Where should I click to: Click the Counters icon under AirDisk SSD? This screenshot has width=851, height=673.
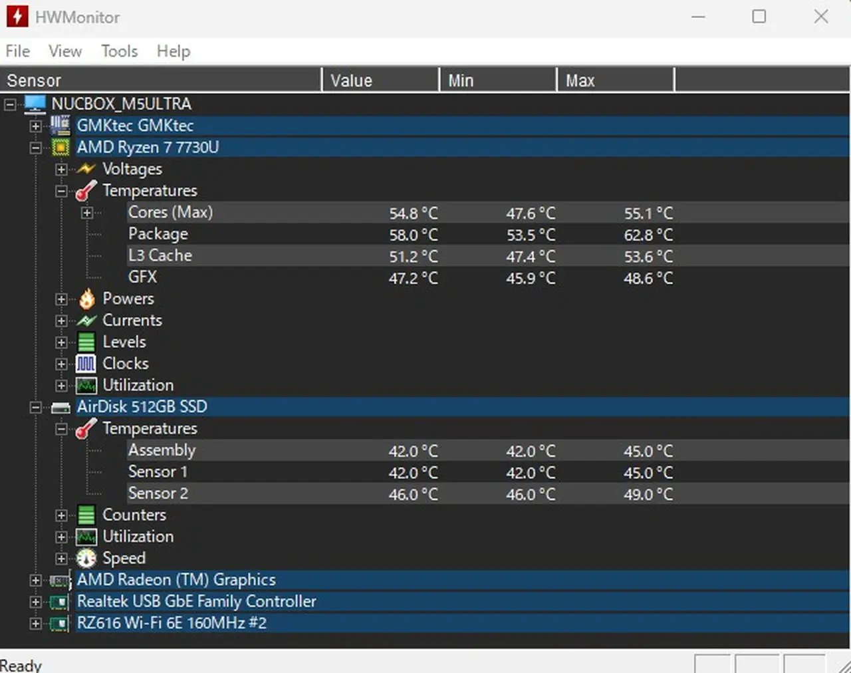(x=86, y=515)
